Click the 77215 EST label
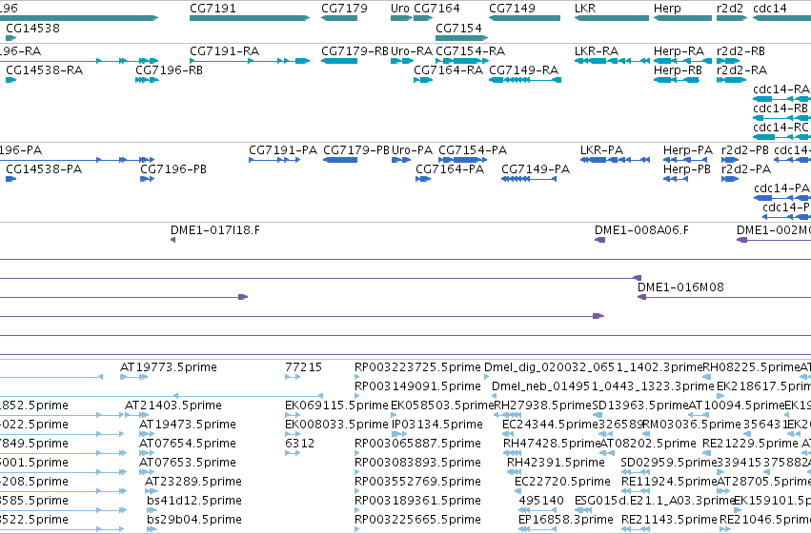The image size is (811, 534). tap(303, 367)
